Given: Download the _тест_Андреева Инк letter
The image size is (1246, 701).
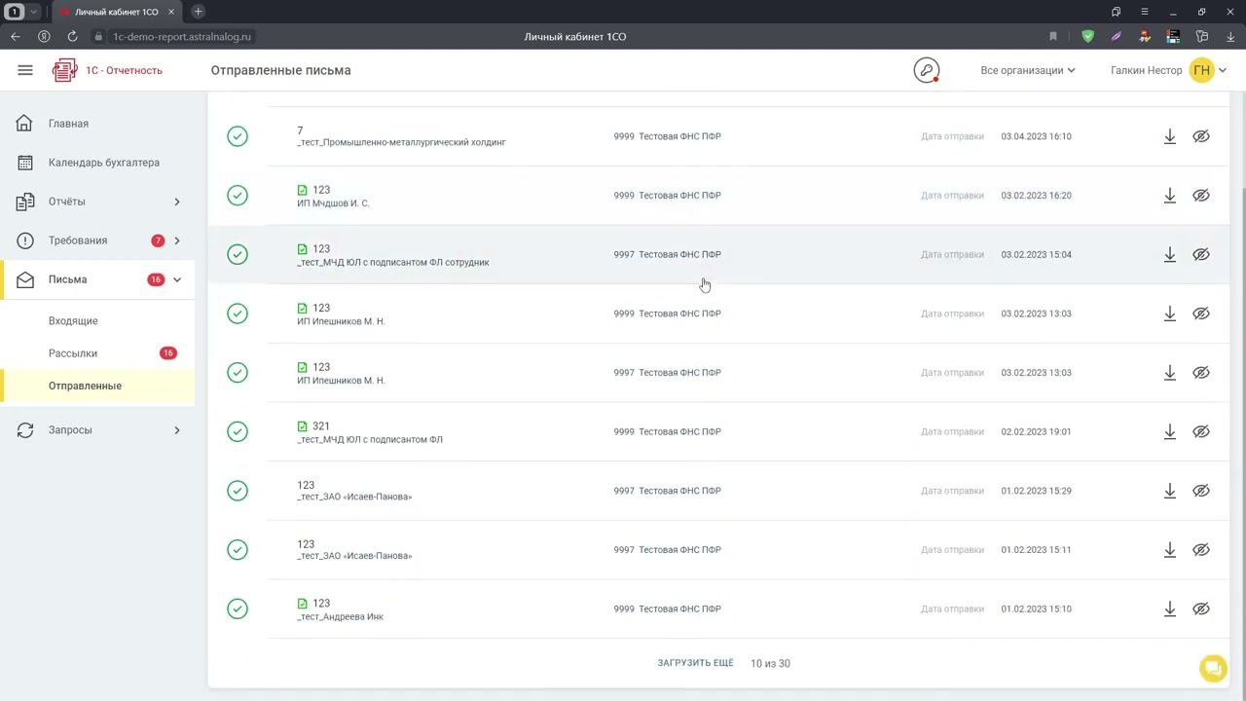Looking at the screenshot, I should 1170,609.
